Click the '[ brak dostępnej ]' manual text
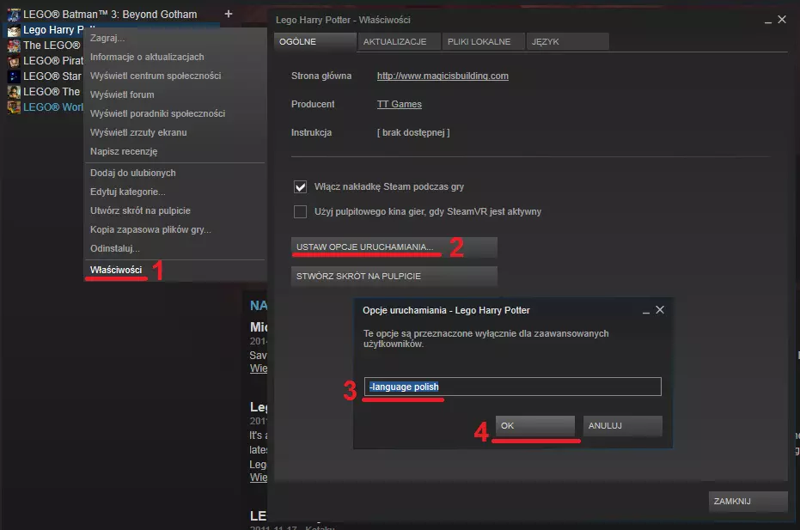Image resolution: width=800 pixels, height=530 pixels. [413, 132]
